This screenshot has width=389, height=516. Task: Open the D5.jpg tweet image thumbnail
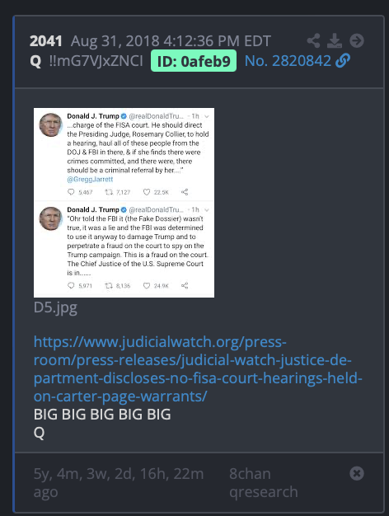(x=124, y=203)
